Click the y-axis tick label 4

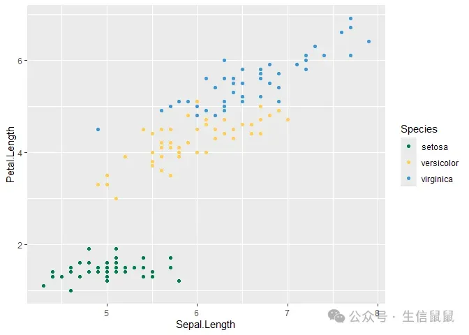pyautogui.click(x=20, y=153)
